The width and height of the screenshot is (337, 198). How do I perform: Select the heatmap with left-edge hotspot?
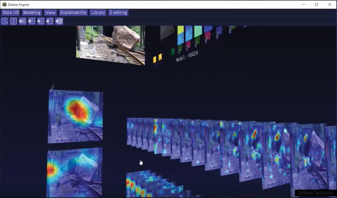[x=75, y=172]
